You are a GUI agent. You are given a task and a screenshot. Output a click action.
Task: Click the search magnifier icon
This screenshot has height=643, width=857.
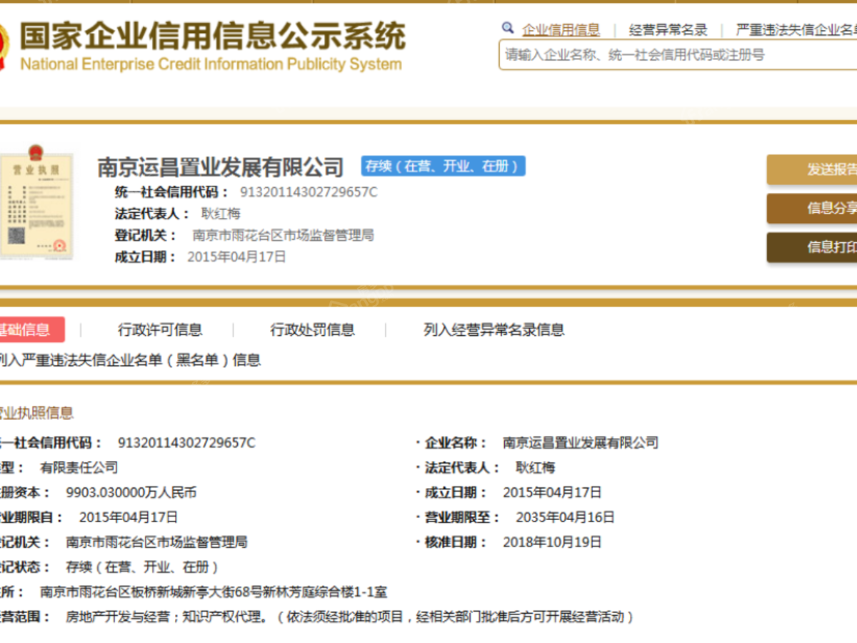point(508,29)
